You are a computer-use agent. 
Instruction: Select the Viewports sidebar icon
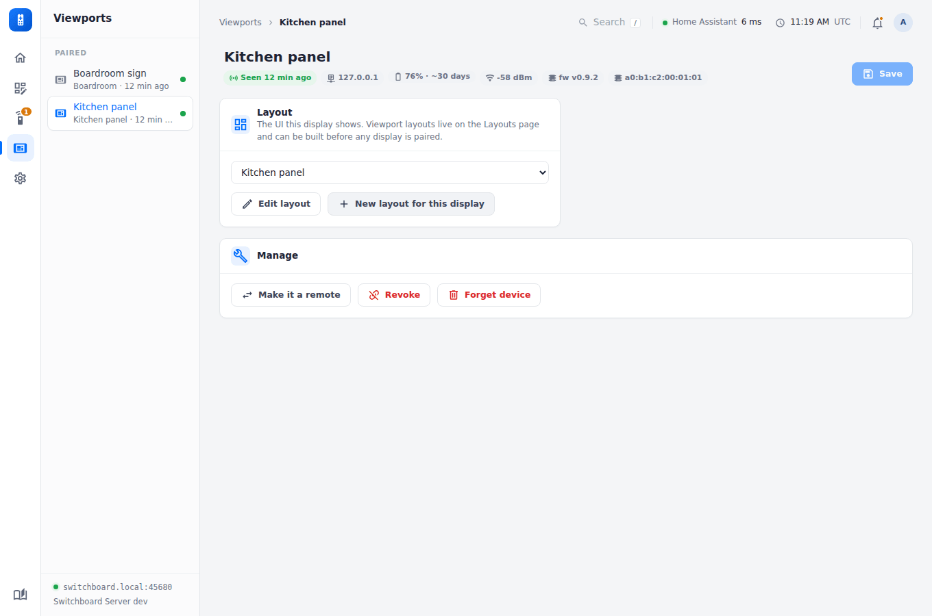click(x=21, y=148)
